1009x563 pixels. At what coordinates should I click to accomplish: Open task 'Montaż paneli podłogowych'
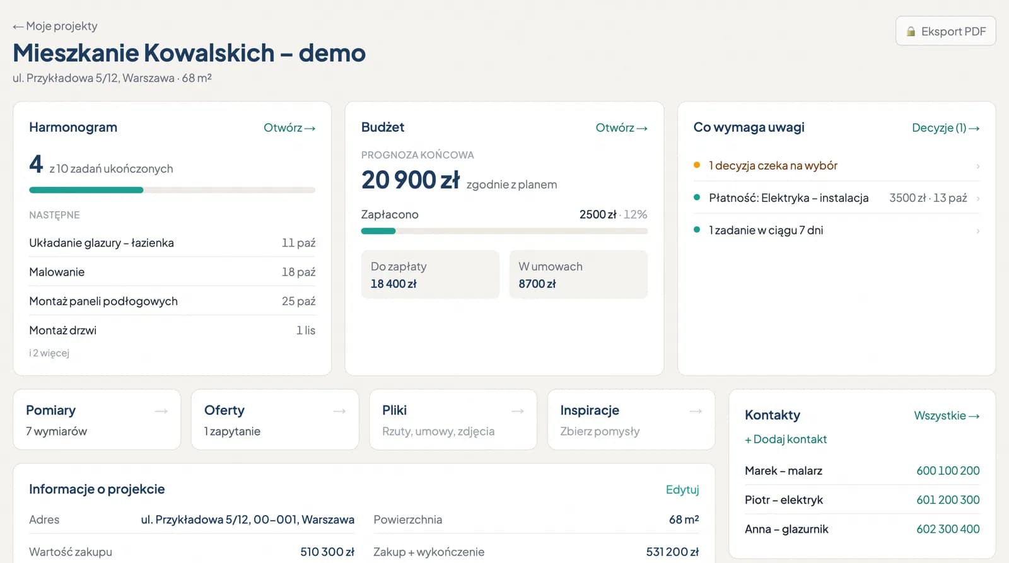[172, 301]
